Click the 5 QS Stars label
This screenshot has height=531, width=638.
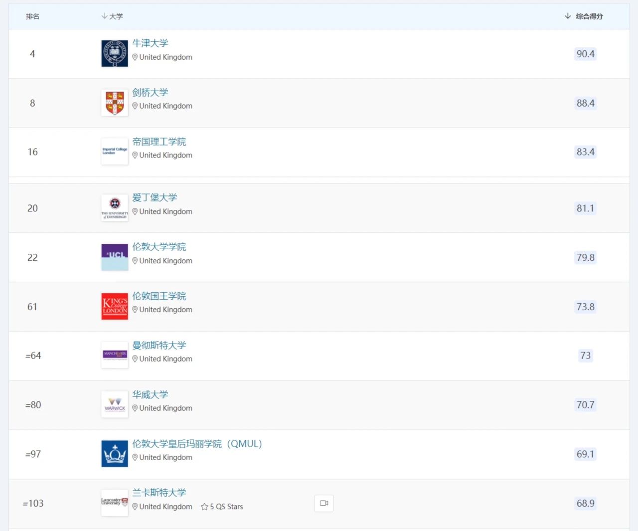click(x=226, y=507)
